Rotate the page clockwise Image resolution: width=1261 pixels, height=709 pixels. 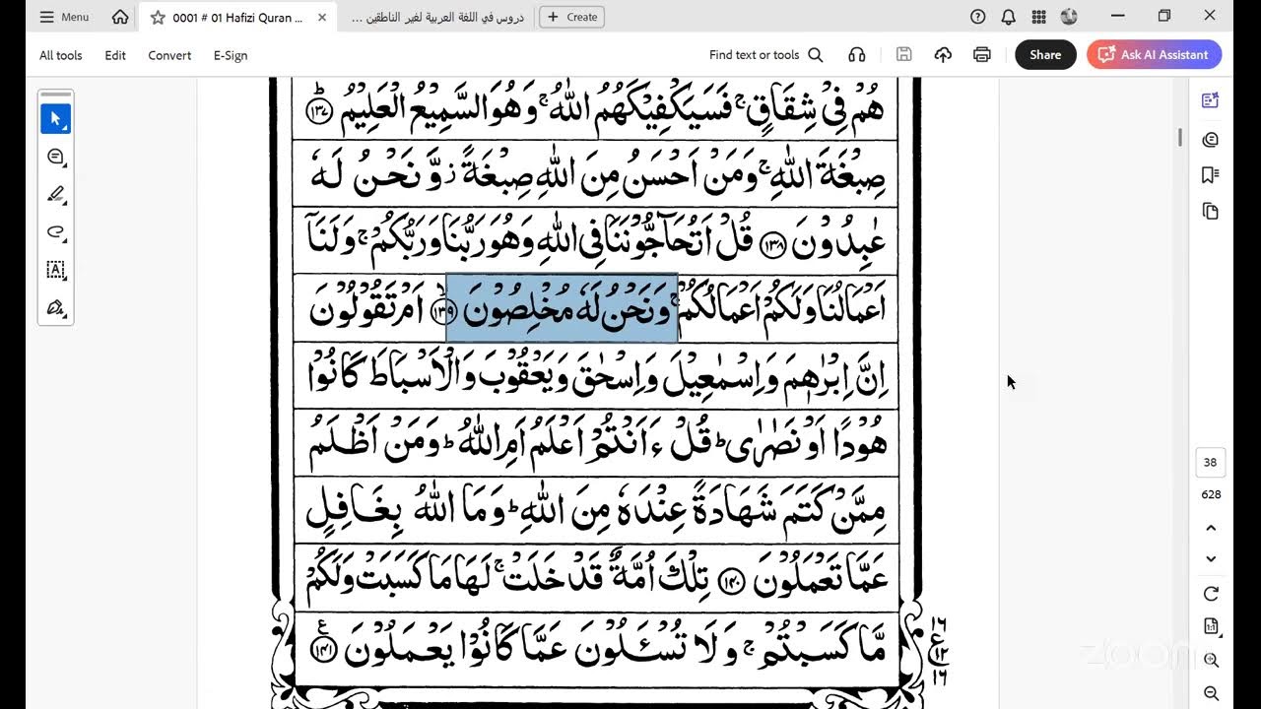[1211, 595]
